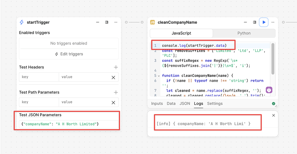The width and height of the screenshot is (297, 154).
Task: Click code line 1 console.log statement
Action: pos(194,46)
